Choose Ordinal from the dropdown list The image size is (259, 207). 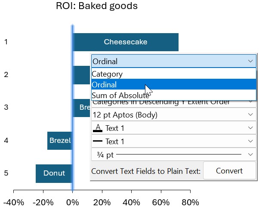(x=174, y=84)
